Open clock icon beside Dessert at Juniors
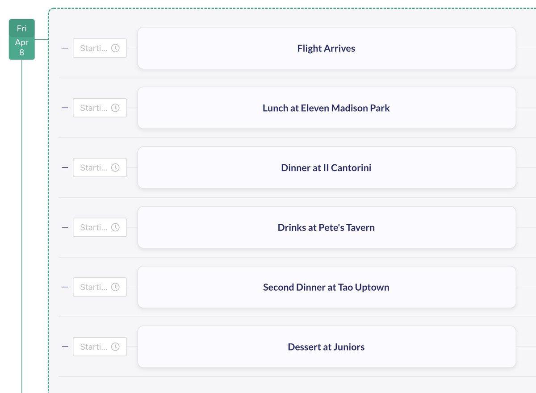This screenshot has width=536, height=393. pos(115,347)
